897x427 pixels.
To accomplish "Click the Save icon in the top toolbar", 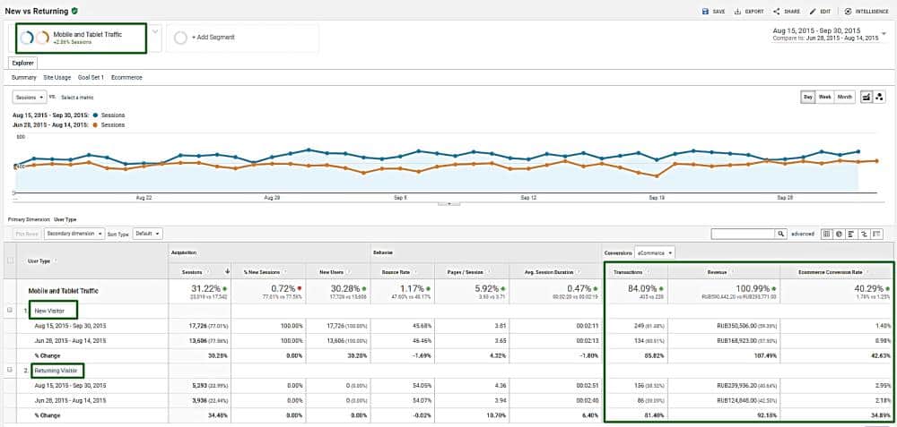I will click(x=705, y=12).
